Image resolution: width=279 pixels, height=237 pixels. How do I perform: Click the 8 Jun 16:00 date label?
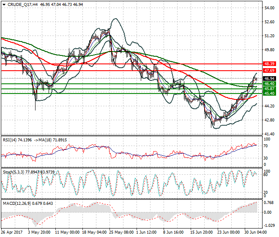click(173, 232)
